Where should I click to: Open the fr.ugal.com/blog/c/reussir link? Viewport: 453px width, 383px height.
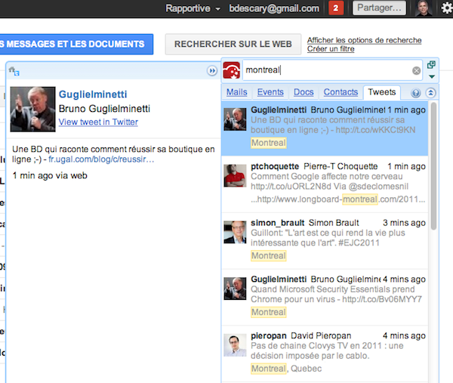pyautogui.click(x=101, y=159)
